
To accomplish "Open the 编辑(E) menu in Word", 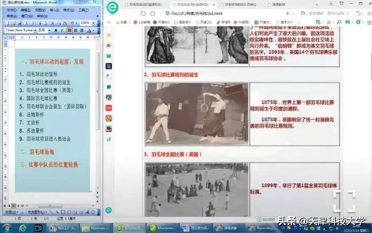I will [x=25, y=10].
